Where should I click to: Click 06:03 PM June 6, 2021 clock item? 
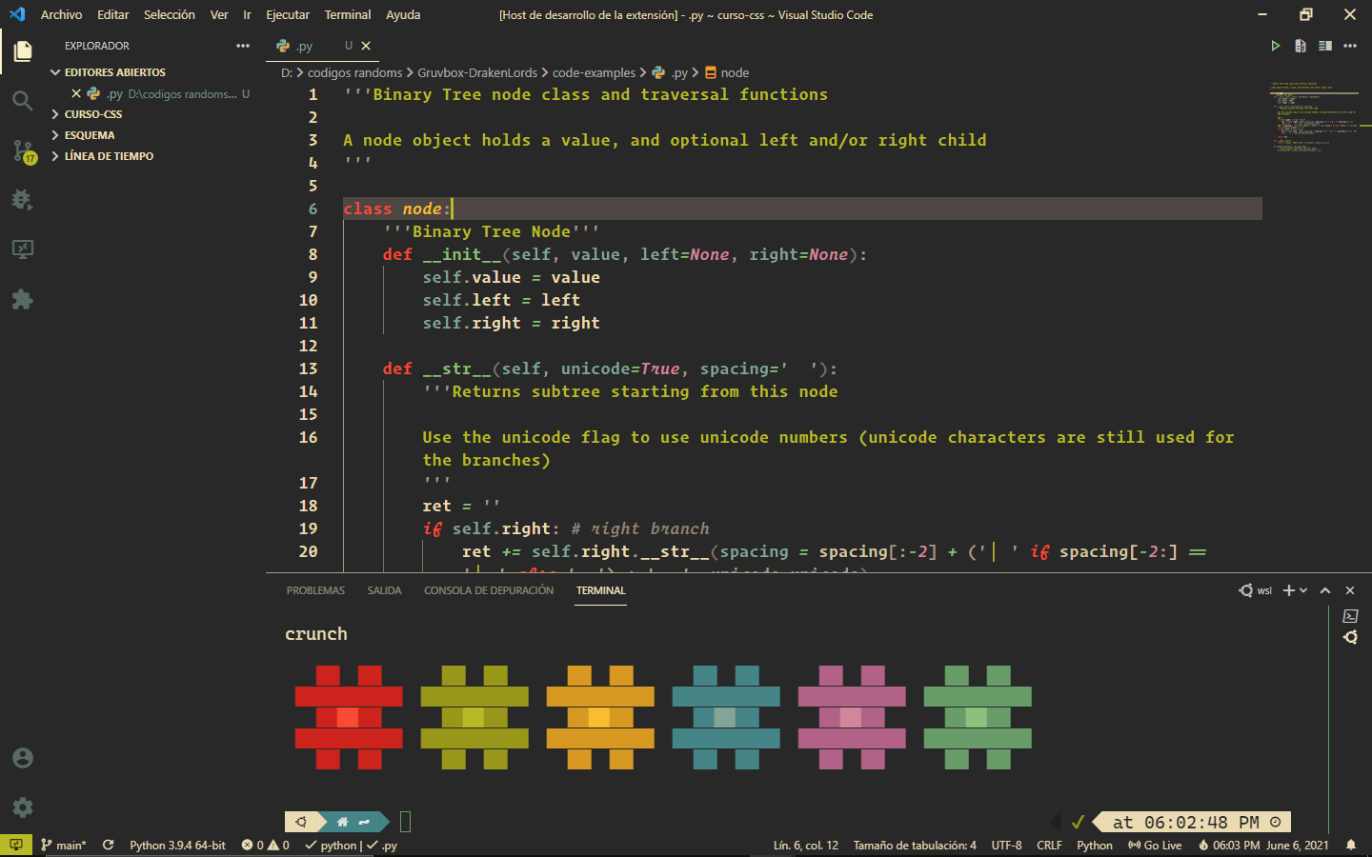pos(1263,845)
